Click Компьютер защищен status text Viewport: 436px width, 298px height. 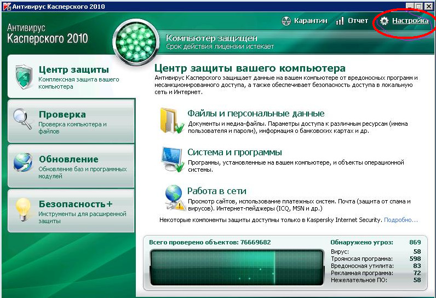tap(211, 38)
